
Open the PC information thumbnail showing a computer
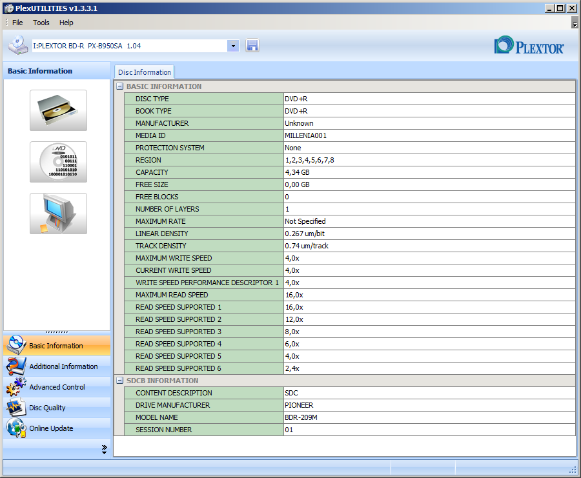click(x=59, y=214)
